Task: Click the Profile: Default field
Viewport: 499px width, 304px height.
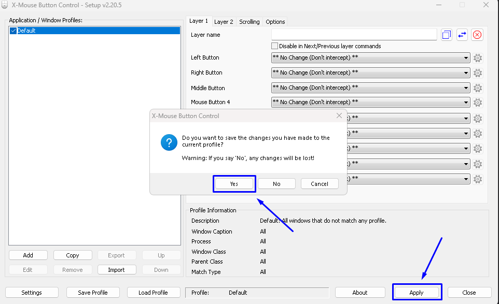Action: [257, 293]
